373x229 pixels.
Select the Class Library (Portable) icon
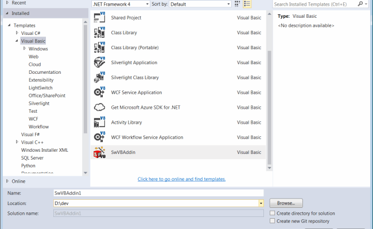click(99, 48)
